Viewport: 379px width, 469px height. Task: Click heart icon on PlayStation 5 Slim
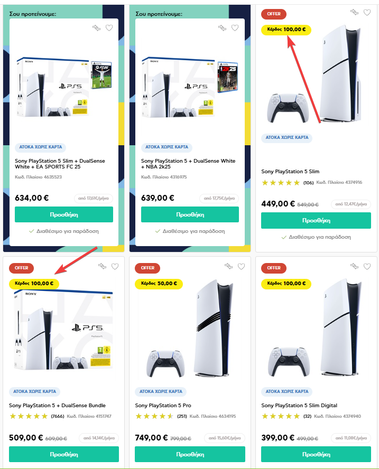coord(367,12)
